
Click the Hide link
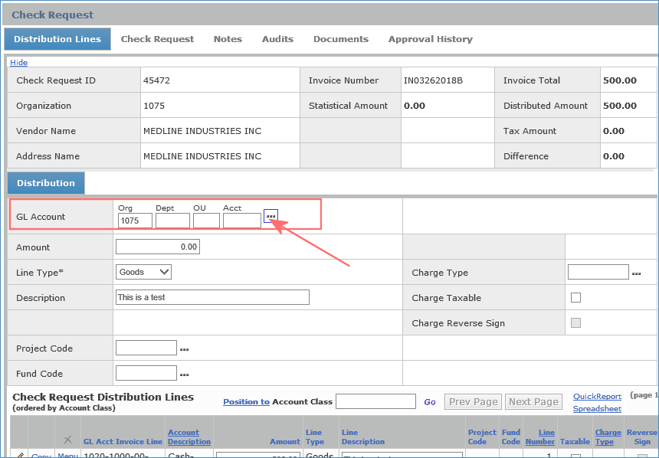point(18,63)
